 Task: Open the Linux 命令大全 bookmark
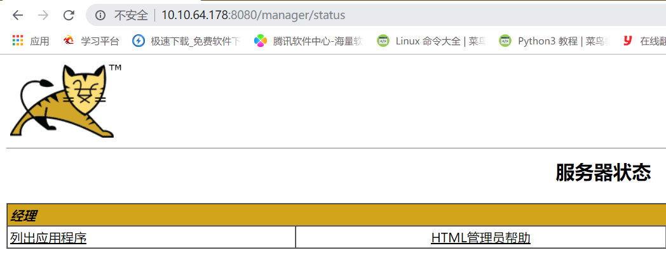(432, 41)
